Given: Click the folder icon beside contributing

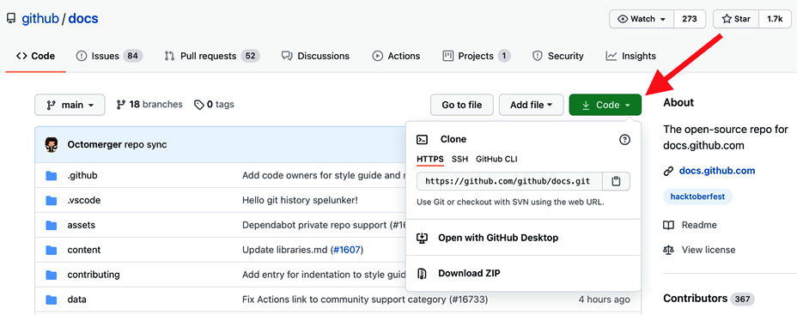Looking at the screenshot, I should (x=52, y=275).
